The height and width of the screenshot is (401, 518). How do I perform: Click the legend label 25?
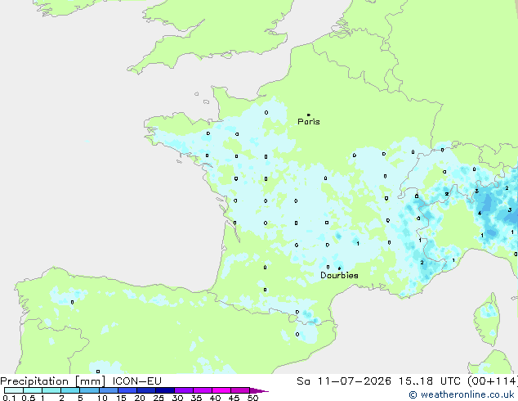(159, 398)
